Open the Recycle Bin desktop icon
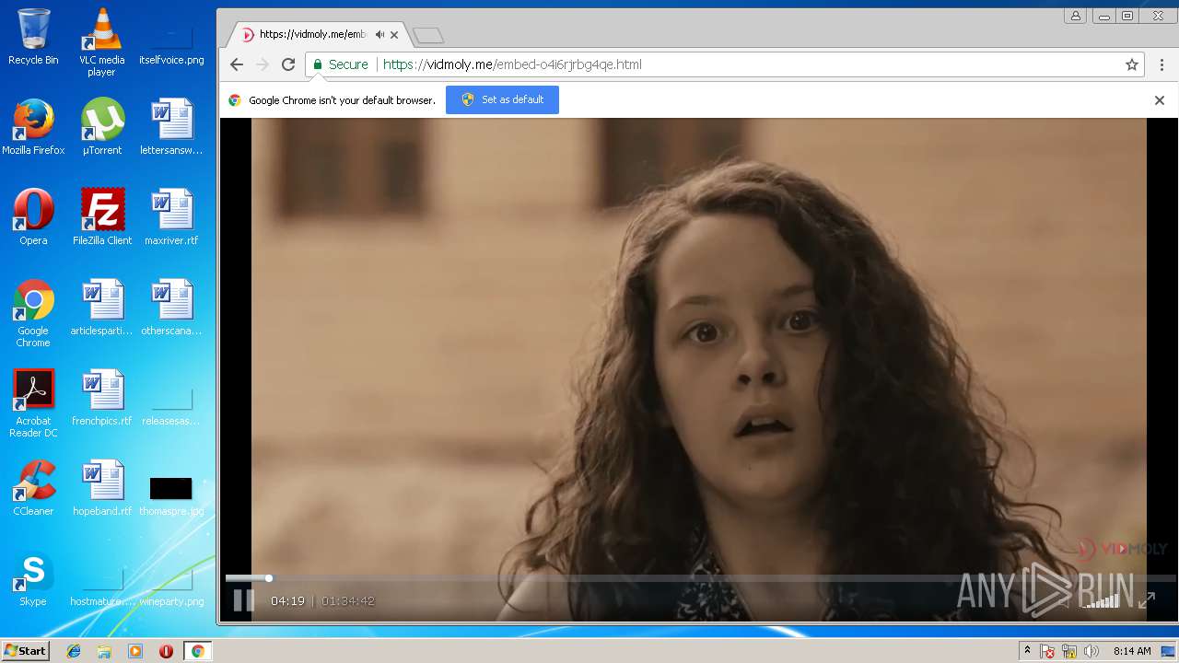The height and width of the screenshot is (663, 1179). pos(33,37)
